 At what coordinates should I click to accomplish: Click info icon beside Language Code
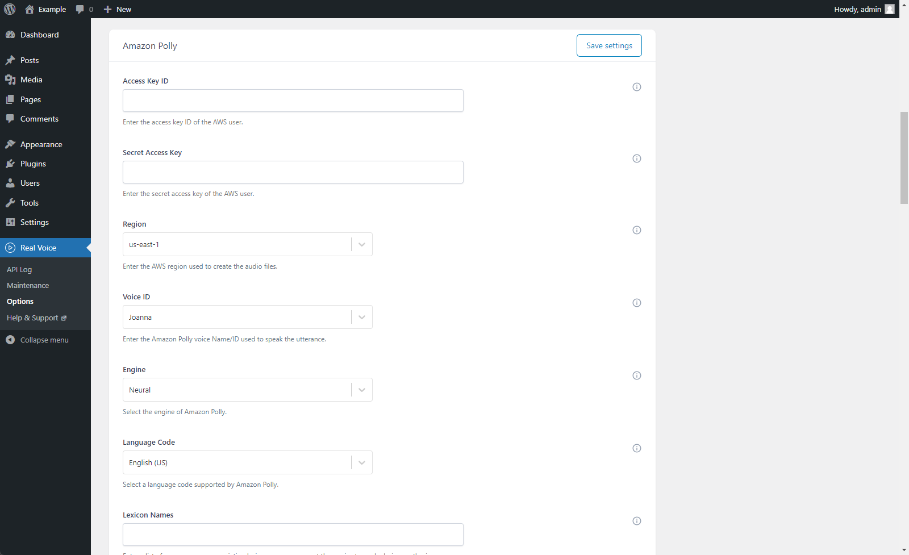click(x=637, y=448)
